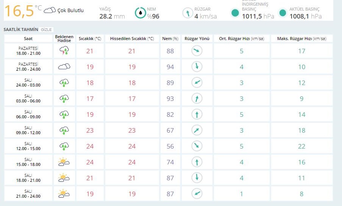Click the cloudy icon for Pazartesi 21.00 - 24.00

click(x=64, y=67)
